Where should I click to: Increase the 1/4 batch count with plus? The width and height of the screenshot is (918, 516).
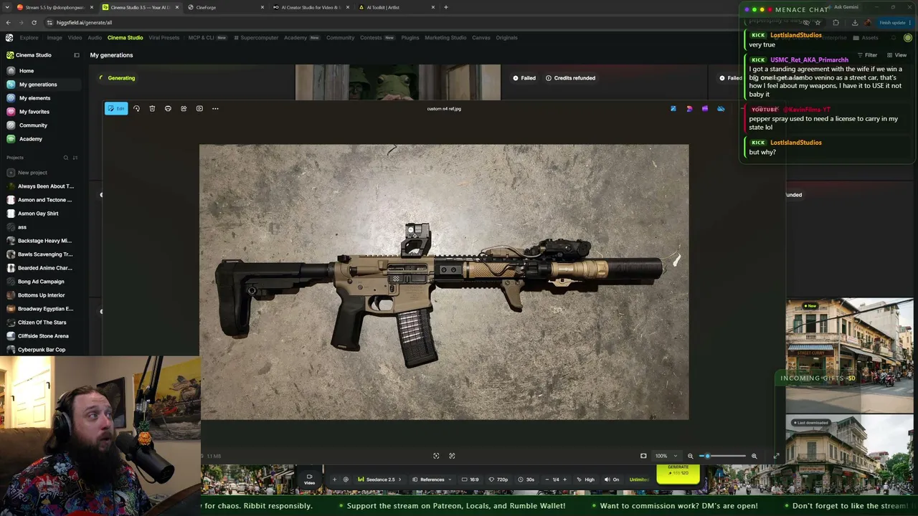pyautogui.click(x=564, y=479)
